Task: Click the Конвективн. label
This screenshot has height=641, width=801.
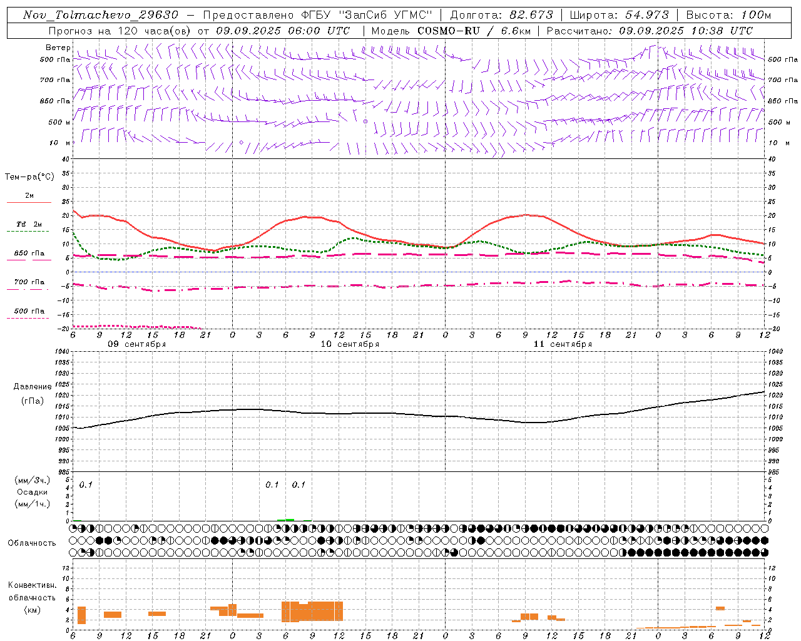Action: point(33,585)
